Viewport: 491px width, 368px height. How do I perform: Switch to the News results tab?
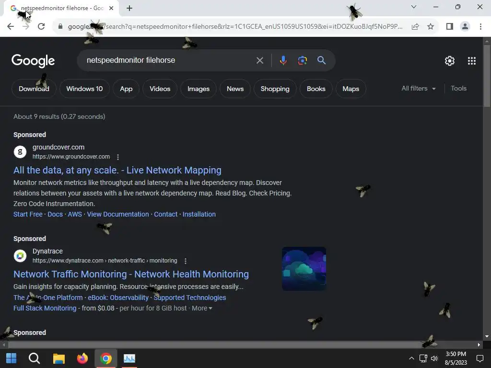click(235, 89)
